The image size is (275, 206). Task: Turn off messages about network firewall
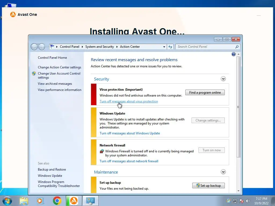pyautogui.click(x=129, y=161)
